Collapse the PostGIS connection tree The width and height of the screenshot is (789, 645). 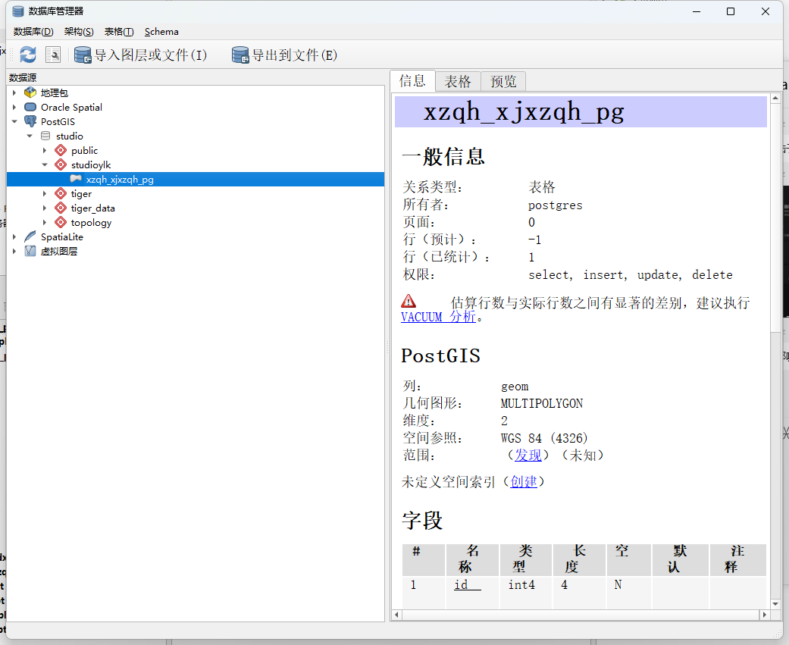click(14, 121)
